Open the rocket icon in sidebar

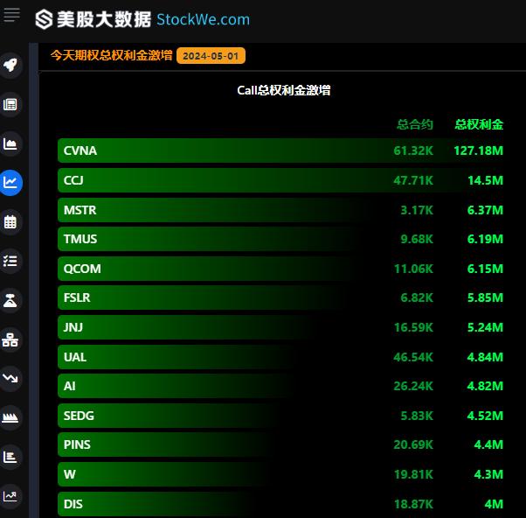pyautogui.click(x=10, y=65)
